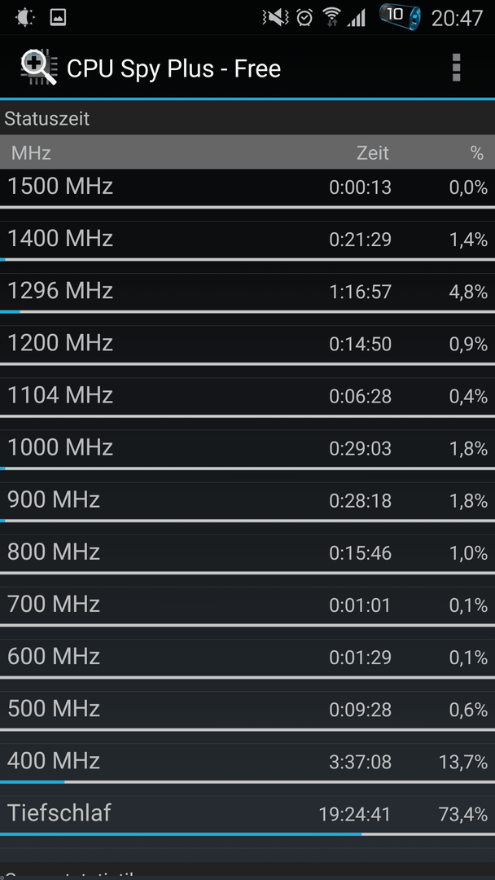Open the three-dot overflow menu
The image size is (495, 880).
click(x=456, y=68)
